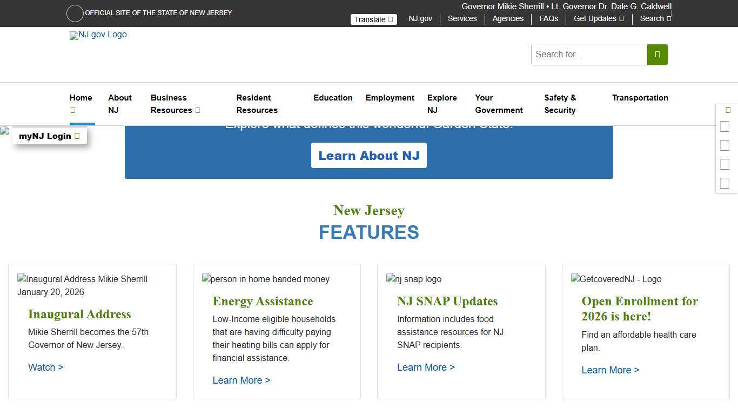This screenshot has height=415, width=738.
Task: Click the second icon in the floating right sidebar
Action: point(724,126)
